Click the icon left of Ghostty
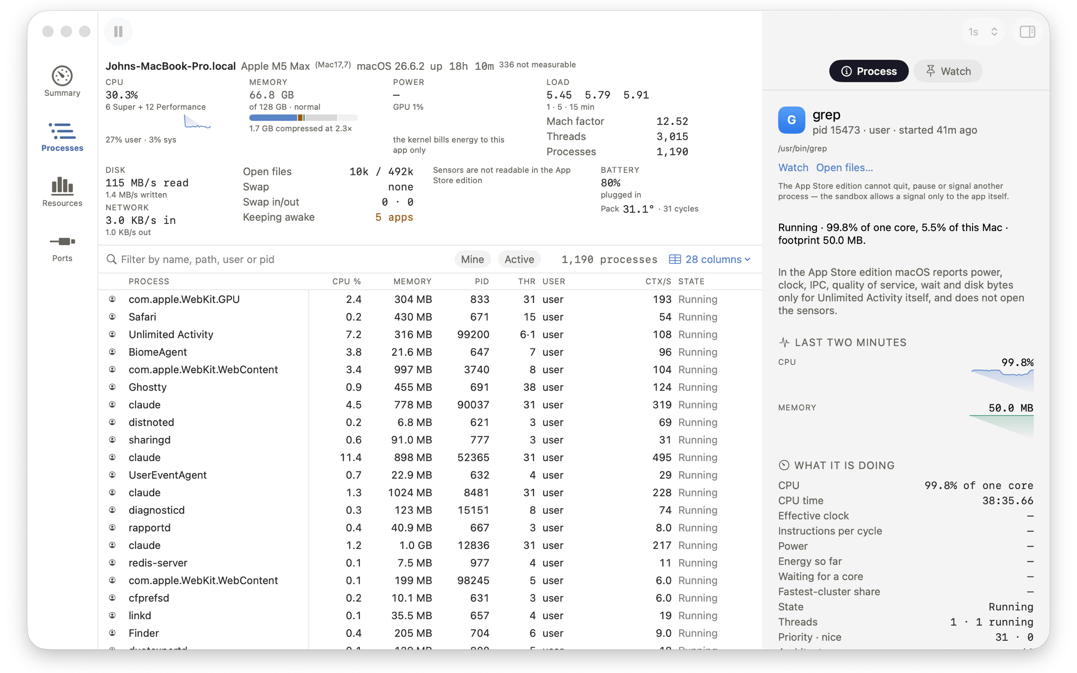The height and width of the screenshot is (673, 1077). tap(112, 387)
